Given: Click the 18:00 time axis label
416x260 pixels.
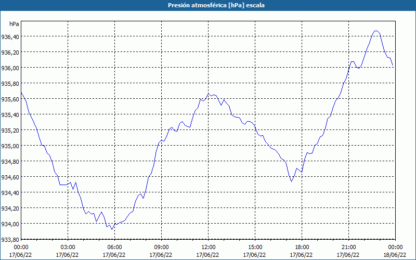Looking at the screenshot, I should point(302,248).
